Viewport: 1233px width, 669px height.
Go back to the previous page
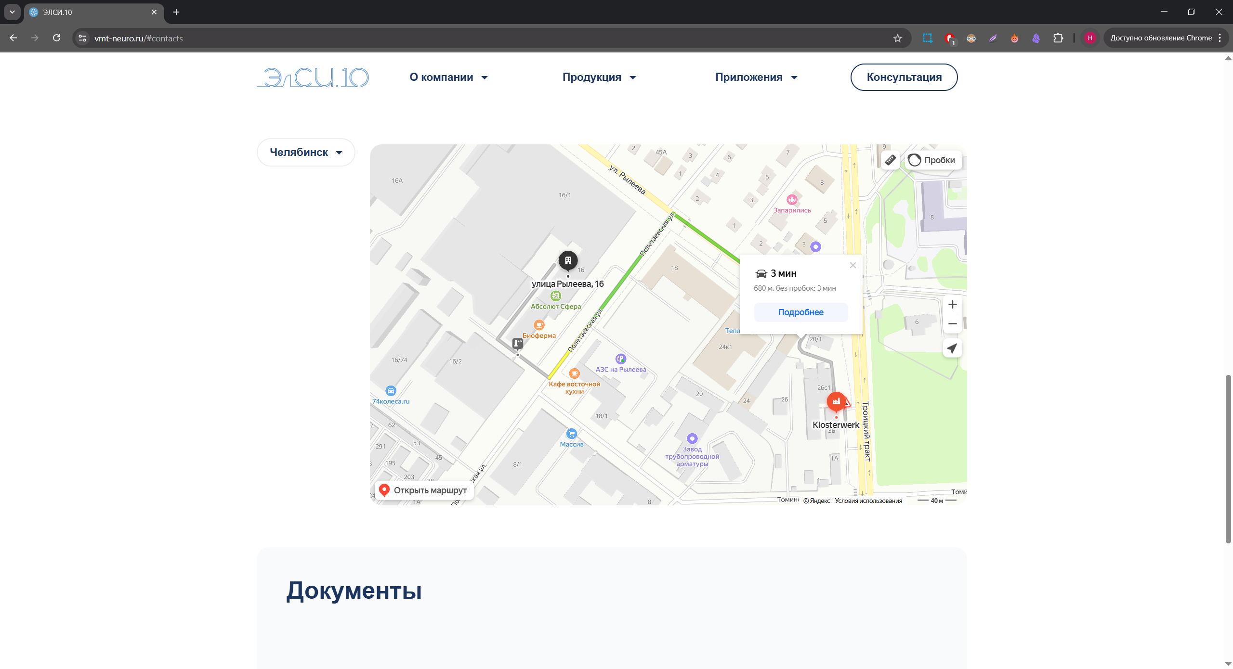(13, 38)
